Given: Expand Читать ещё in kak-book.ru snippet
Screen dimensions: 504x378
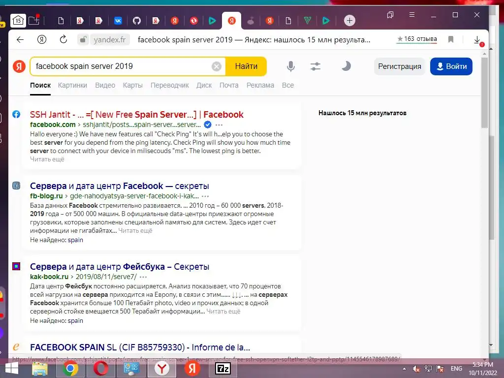Looking at the screenshot, I should [223, 311].
